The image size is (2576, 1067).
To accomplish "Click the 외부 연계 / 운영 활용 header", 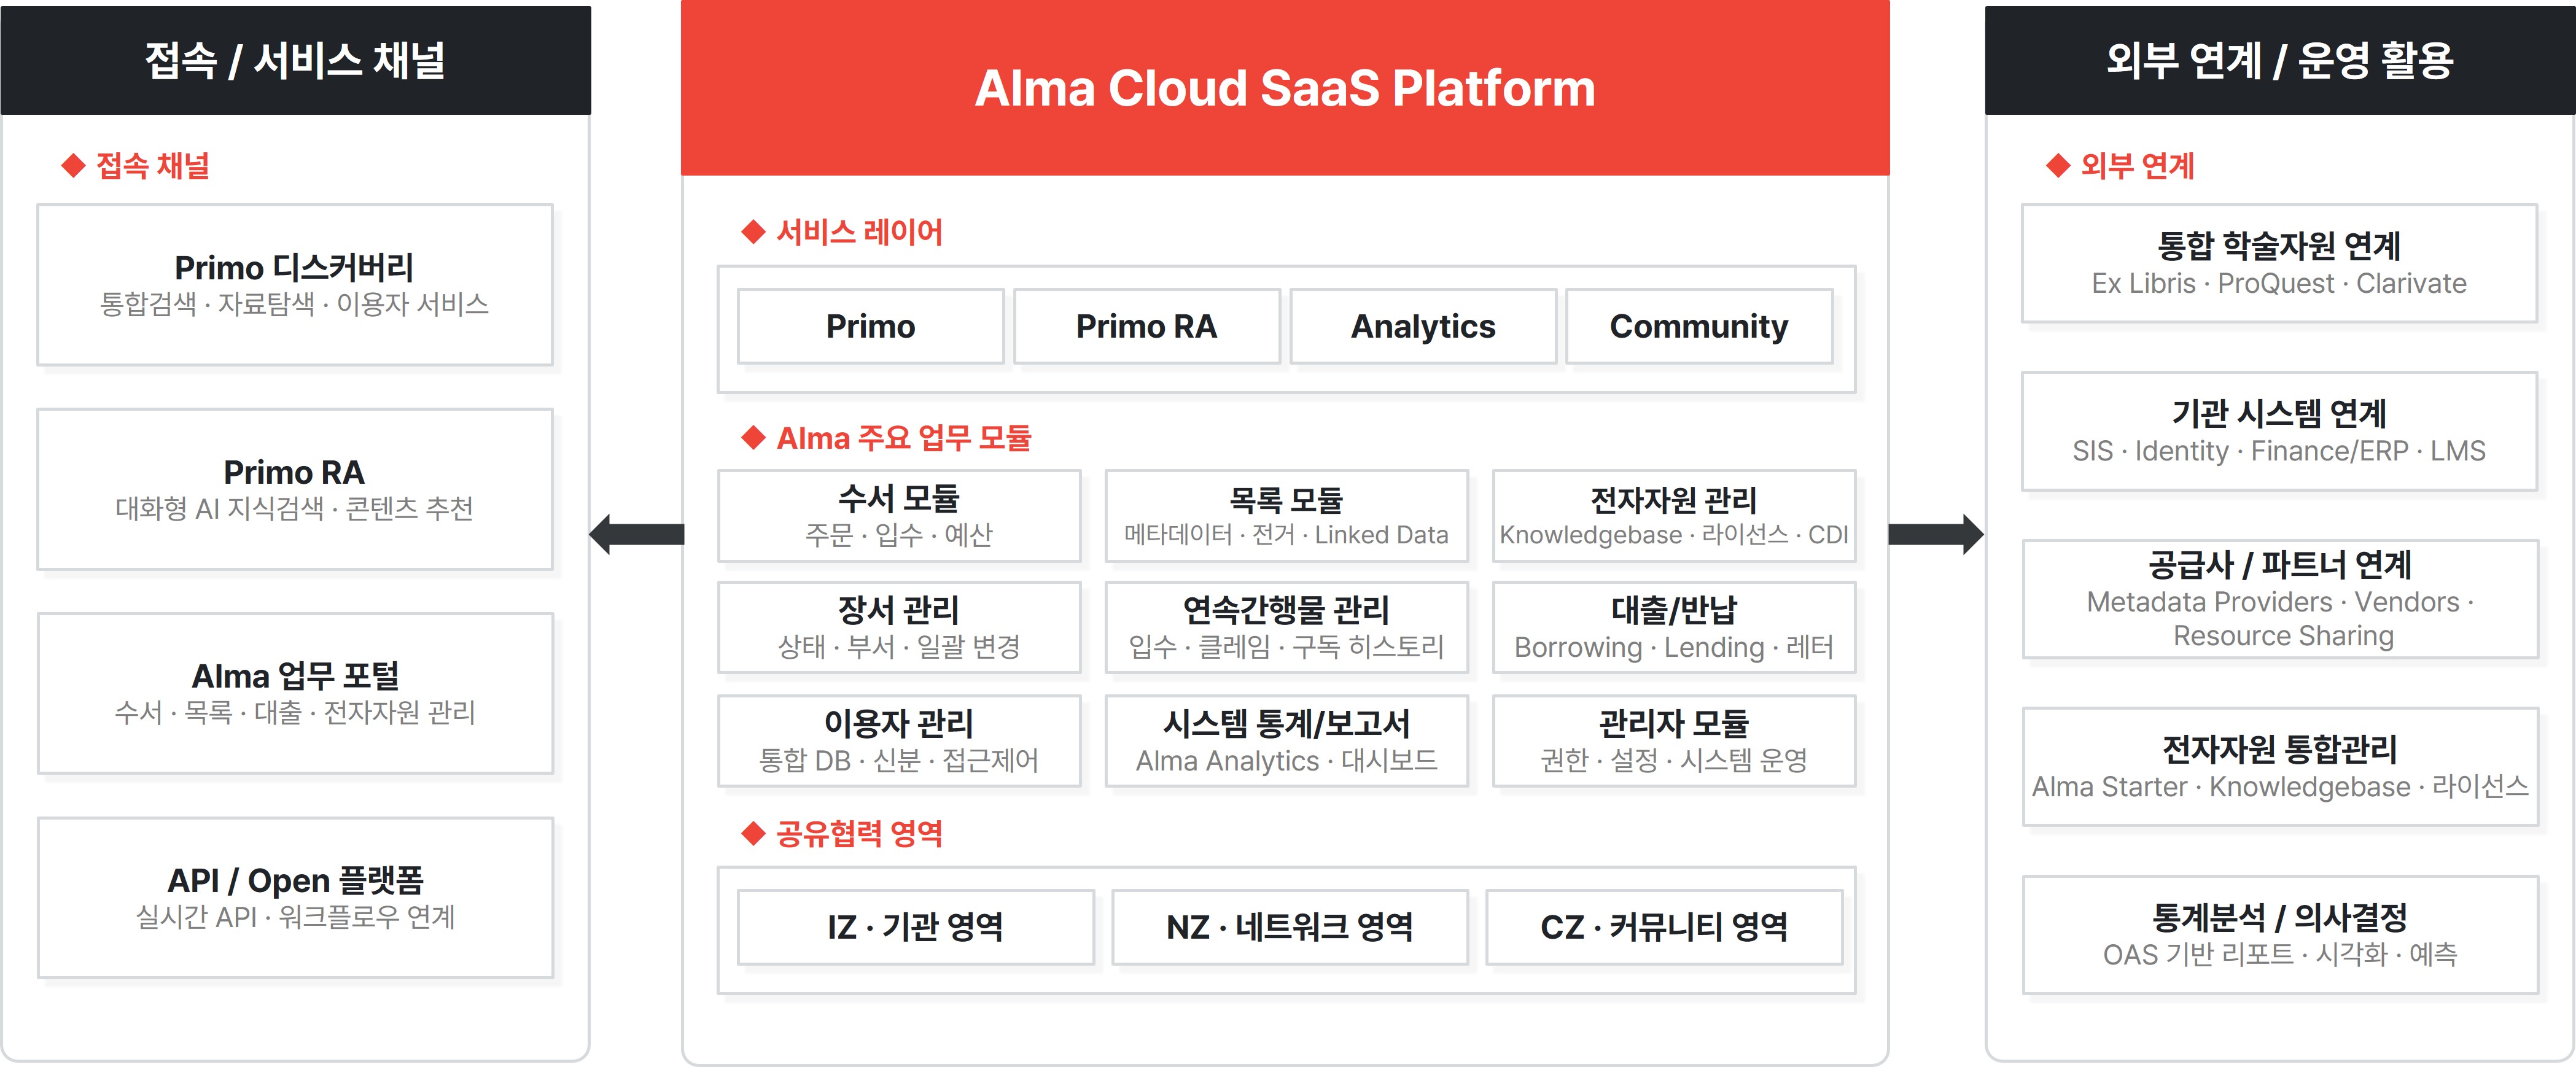I will [x=2280, y=60].
